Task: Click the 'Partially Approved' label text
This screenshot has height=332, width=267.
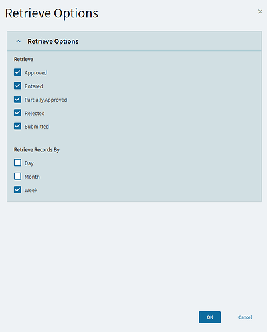Action: tap(46, 100)
